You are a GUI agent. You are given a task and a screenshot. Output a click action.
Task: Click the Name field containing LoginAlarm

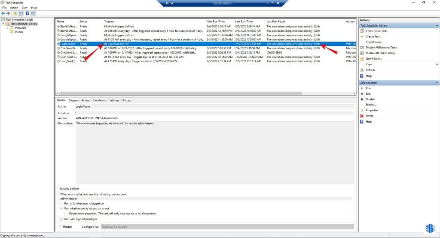tap(214, 107)
